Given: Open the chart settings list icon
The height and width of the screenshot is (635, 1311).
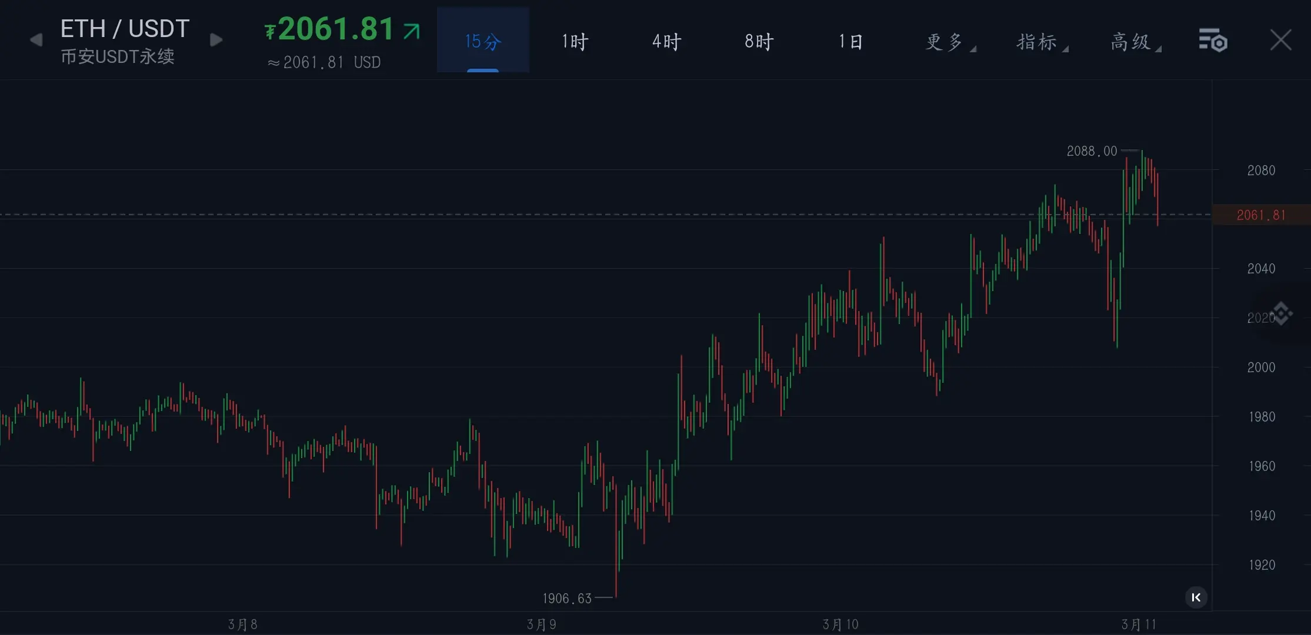Looking at the screenshot, I should 1213,40.
